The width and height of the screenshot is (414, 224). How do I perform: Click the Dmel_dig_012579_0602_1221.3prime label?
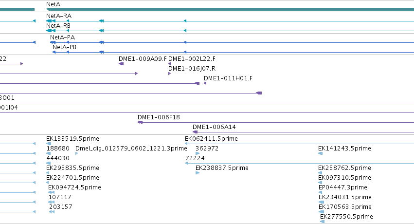(131, 149)
